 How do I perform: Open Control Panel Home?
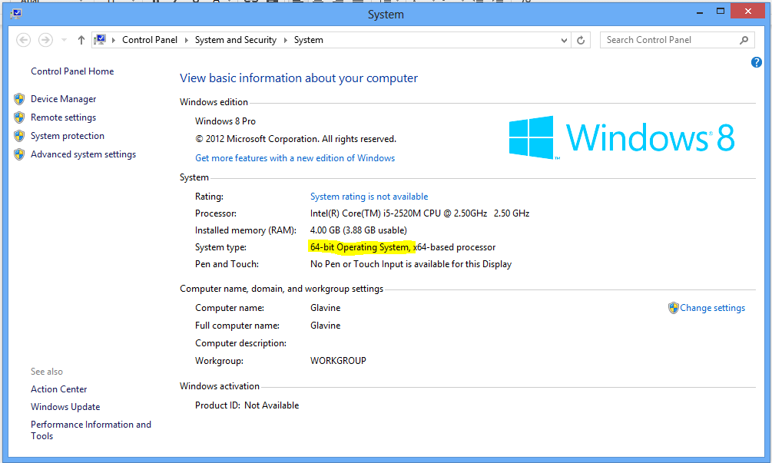(72, 71)
